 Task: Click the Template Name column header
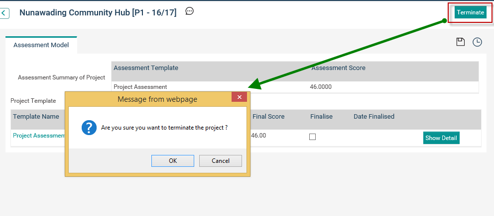[x=36, y=117]
